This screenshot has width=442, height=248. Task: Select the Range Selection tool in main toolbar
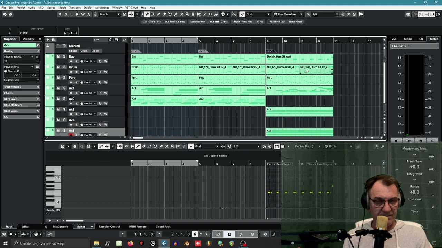point(153,14)
